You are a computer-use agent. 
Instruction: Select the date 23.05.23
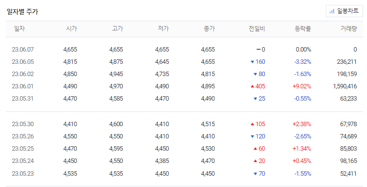23,174
